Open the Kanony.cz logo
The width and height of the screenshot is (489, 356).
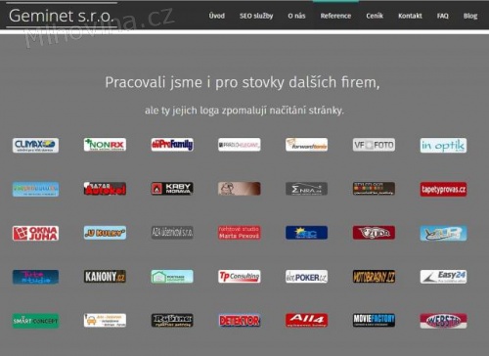point(105,277)
